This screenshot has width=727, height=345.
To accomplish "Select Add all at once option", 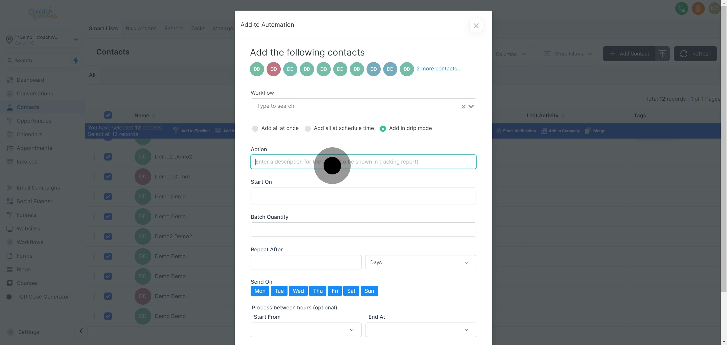I will coord(255,129).
